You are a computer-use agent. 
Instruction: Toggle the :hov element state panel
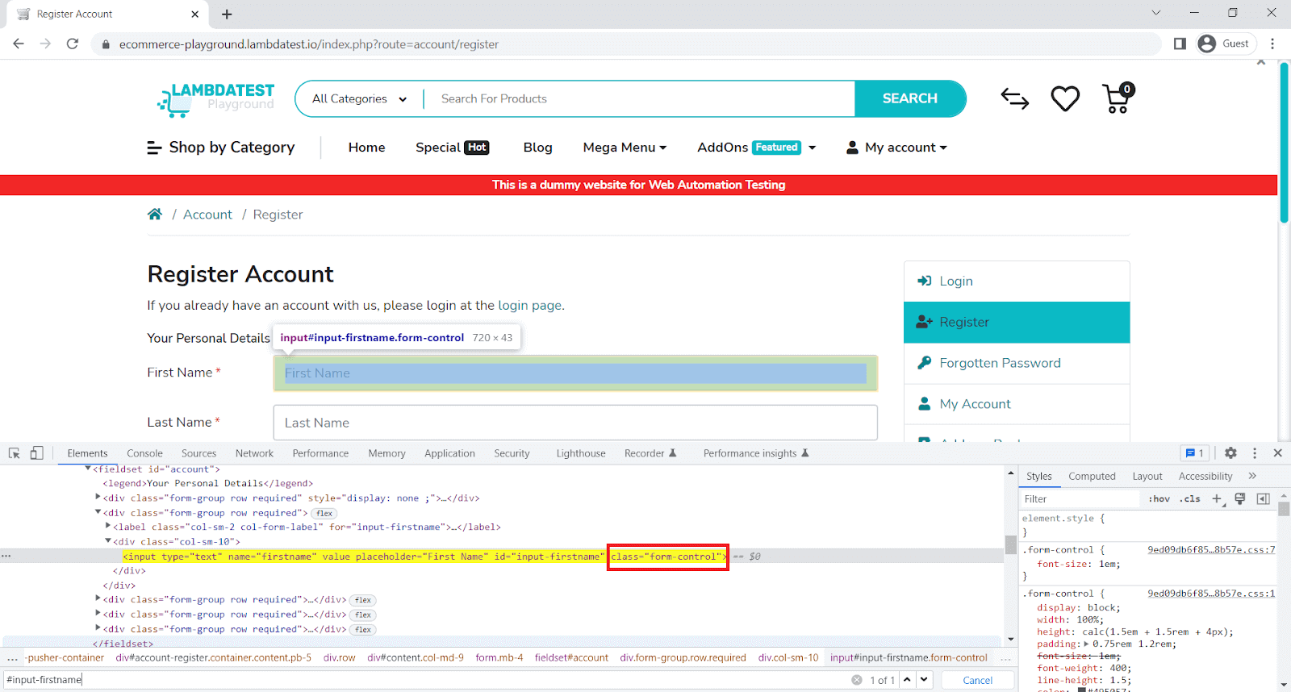[1159, 499]
